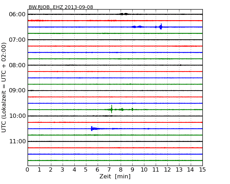This screenshot has width=230, height=184.
Task: Click the green spike near minute 7 before 10:00
Action: coord(111,109)
